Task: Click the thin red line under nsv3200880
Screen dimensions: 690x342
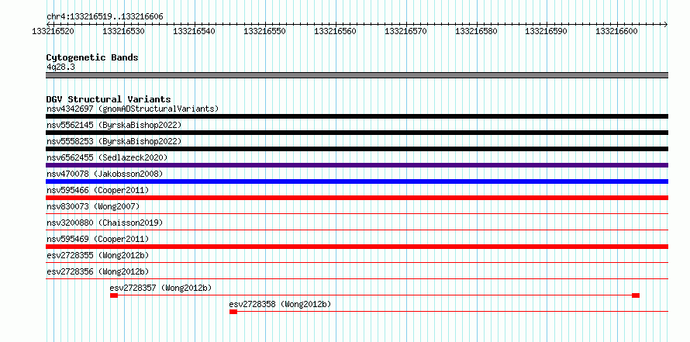Action: click(x=357, y=230)
